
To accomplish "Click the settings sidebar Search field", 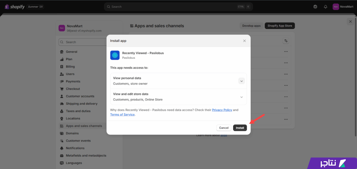I will 83,42.
